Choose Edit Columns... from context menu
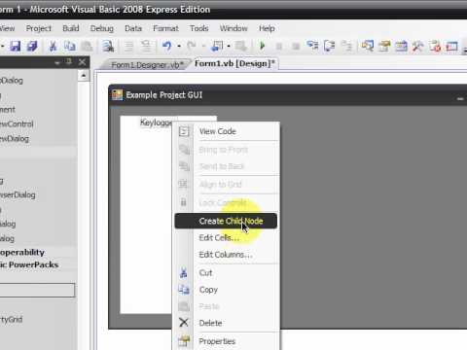The image size is (467, 350). [226, 255]
